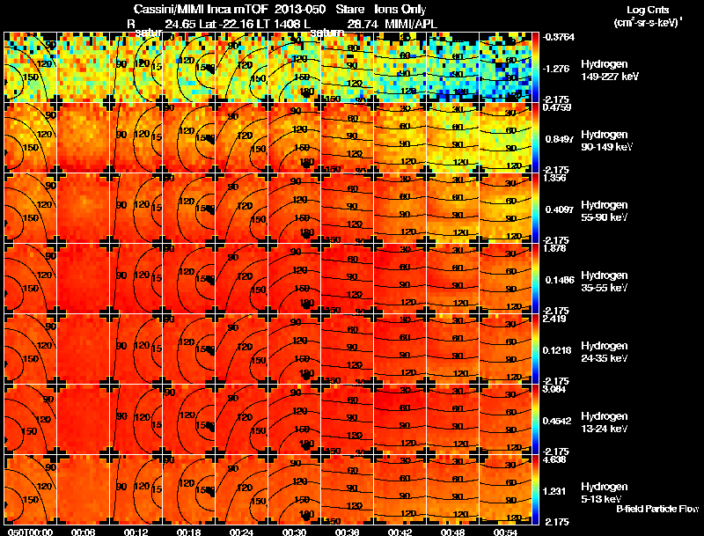Open the 55-90 keV image panel at 00:42
This screenshot has width=704, height=536.
click(x=400, y=209)
